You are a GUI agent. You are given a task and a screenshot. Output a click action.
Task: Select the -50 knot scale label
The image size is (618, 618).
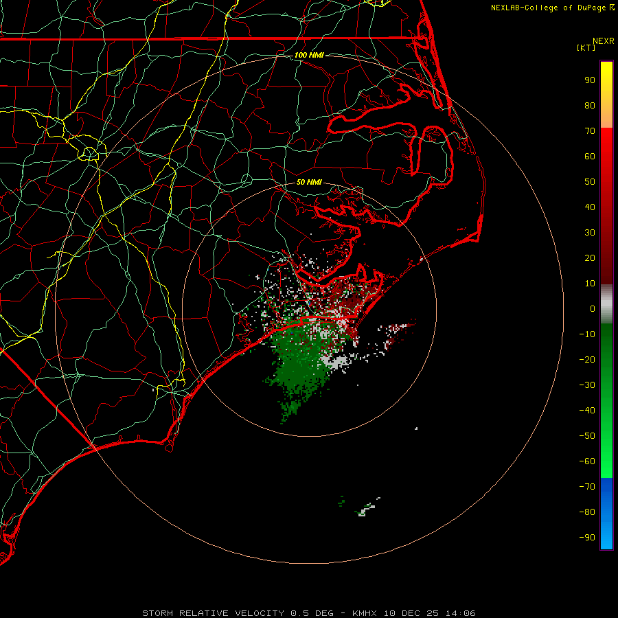click(x=587, y=436)
